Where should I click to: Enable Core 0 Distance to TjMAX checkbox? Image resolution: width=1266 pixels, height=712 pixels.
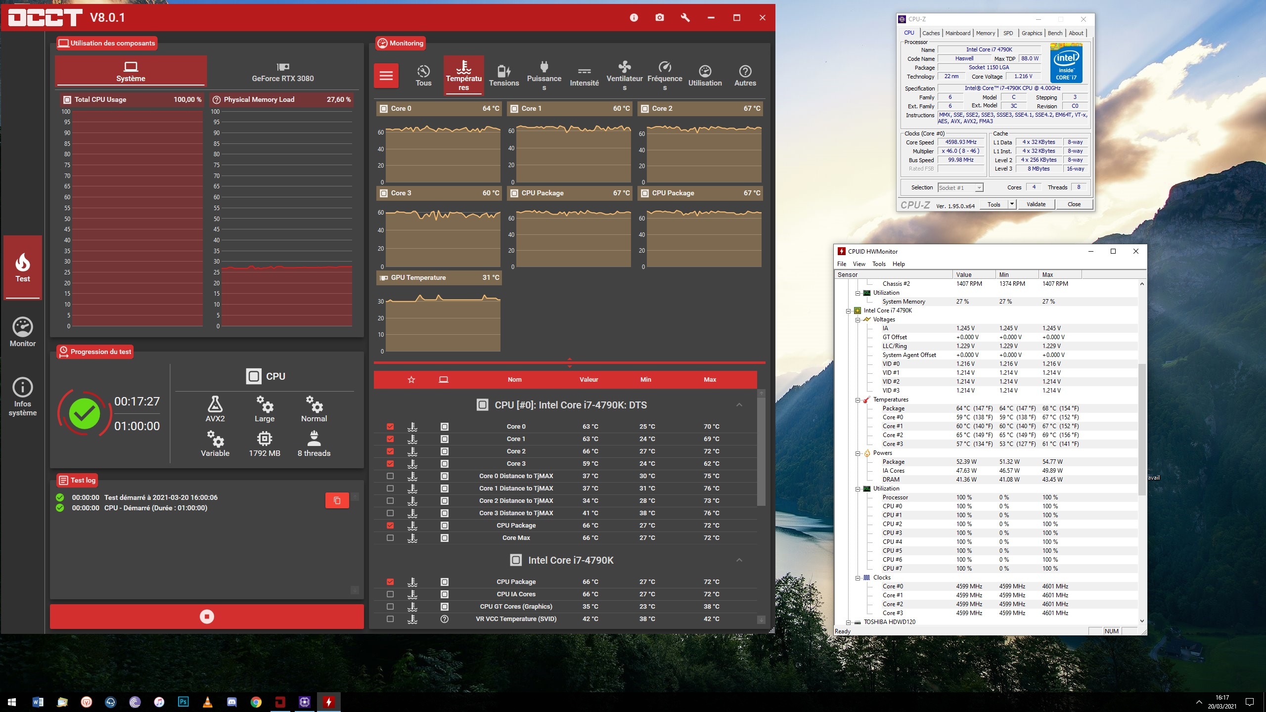point(390,476)
